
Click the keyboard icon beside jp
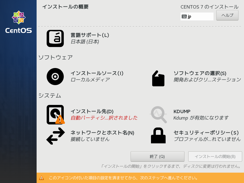(184, 16)
